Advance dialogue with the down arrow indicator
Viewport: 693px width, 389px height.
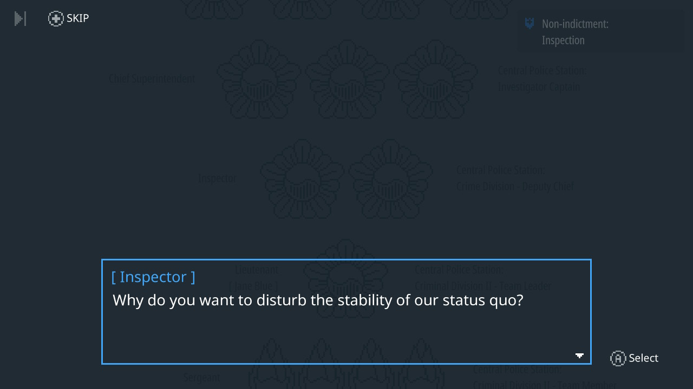coord(579,356)
